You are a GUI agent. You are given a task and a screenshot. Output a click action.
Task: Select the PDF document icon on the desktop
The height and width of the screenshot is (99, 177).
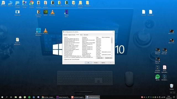[165, 69]
